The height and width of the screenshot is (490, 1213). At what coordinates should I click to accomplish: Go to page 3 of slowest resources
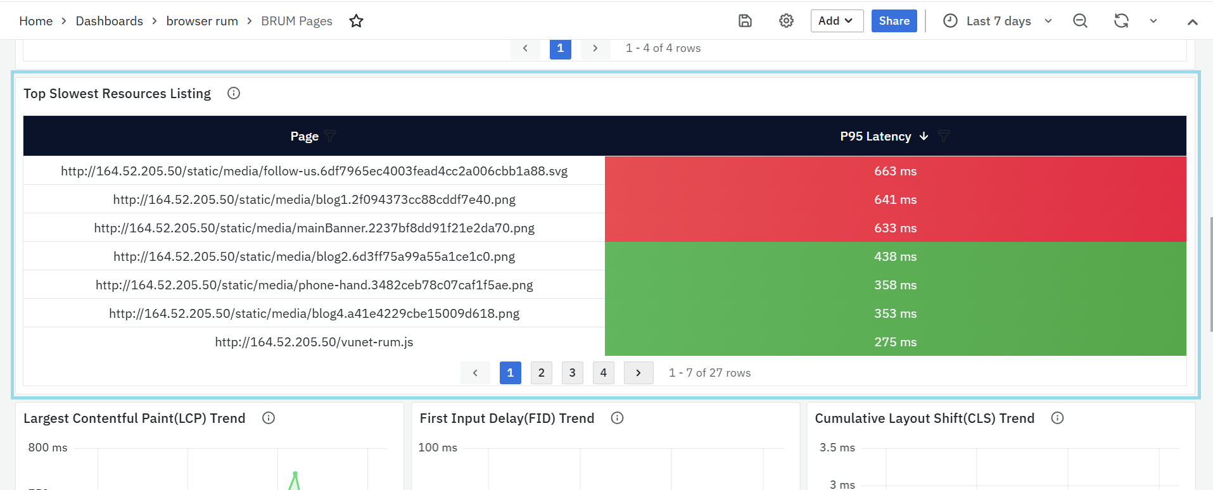pyautogui.click(x=572, y=373)
